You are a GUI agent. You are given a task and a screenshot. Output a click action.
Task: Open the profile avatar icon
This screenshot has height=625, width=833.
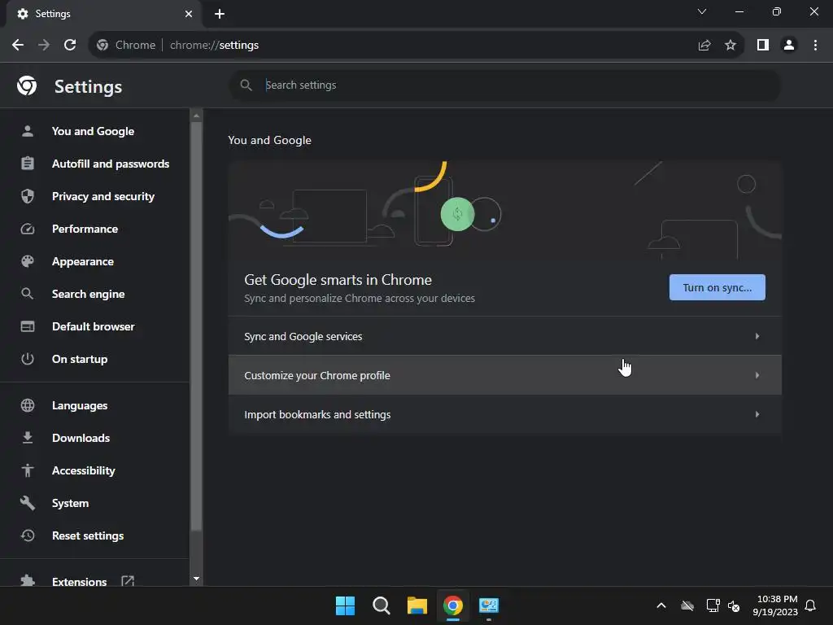[x=789, y=46]
